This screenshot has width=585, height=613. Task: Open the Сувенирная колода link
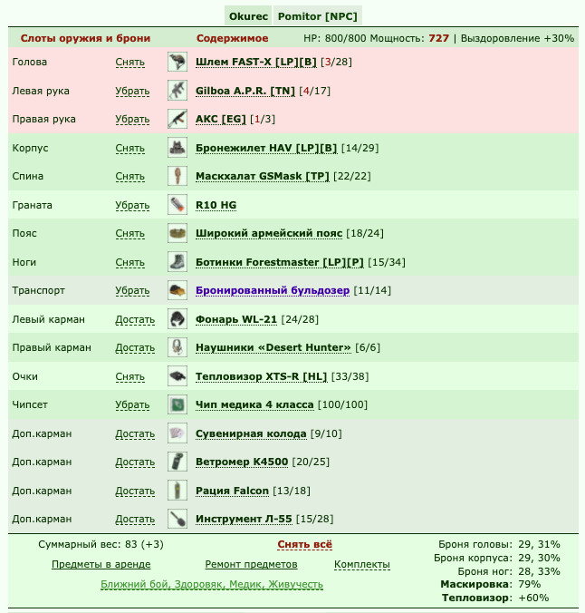pyautogui.click(x=251, y=434)
